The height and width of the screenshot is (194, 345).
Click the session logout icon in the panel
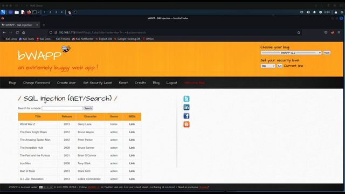click(x=342, y=12)
